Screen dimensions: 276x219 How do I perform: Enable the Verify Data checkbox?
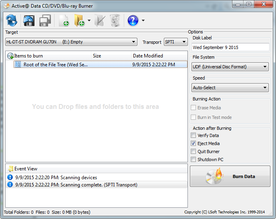[193, 135]
